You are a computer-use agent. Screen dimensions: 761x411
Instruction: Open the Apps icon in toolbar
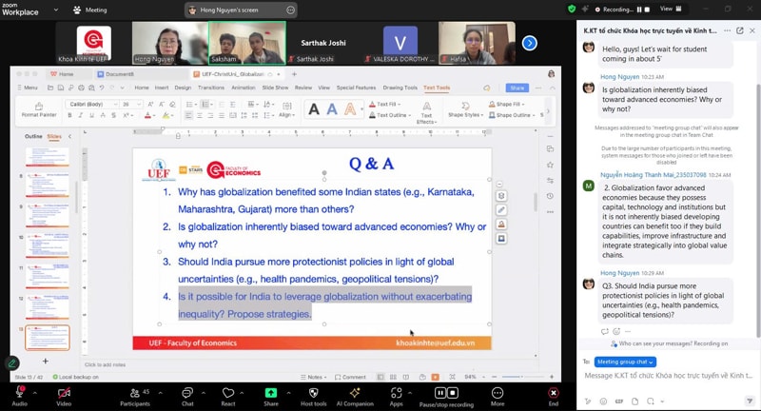pos(396,394)
